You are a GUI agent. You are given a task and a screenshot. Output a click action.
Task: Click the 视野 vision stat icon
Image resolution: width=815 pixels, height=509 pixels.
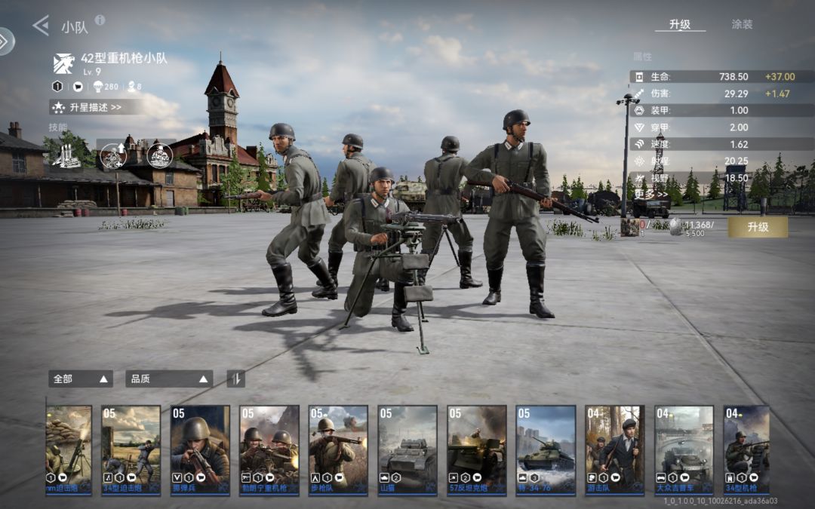point(639,178)
